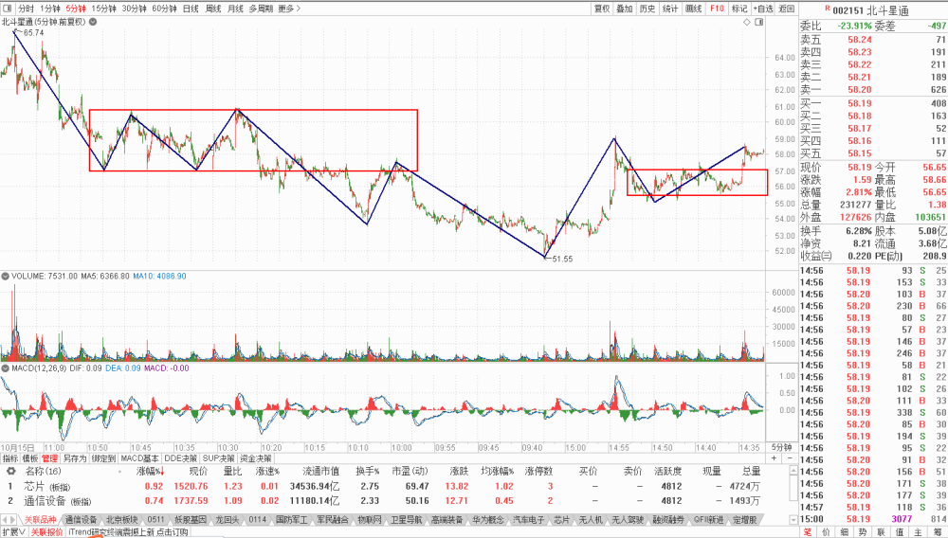Select the 15分钟 chart period
The width and height of the screenshot is (948, 538).
tap(103, 9)
